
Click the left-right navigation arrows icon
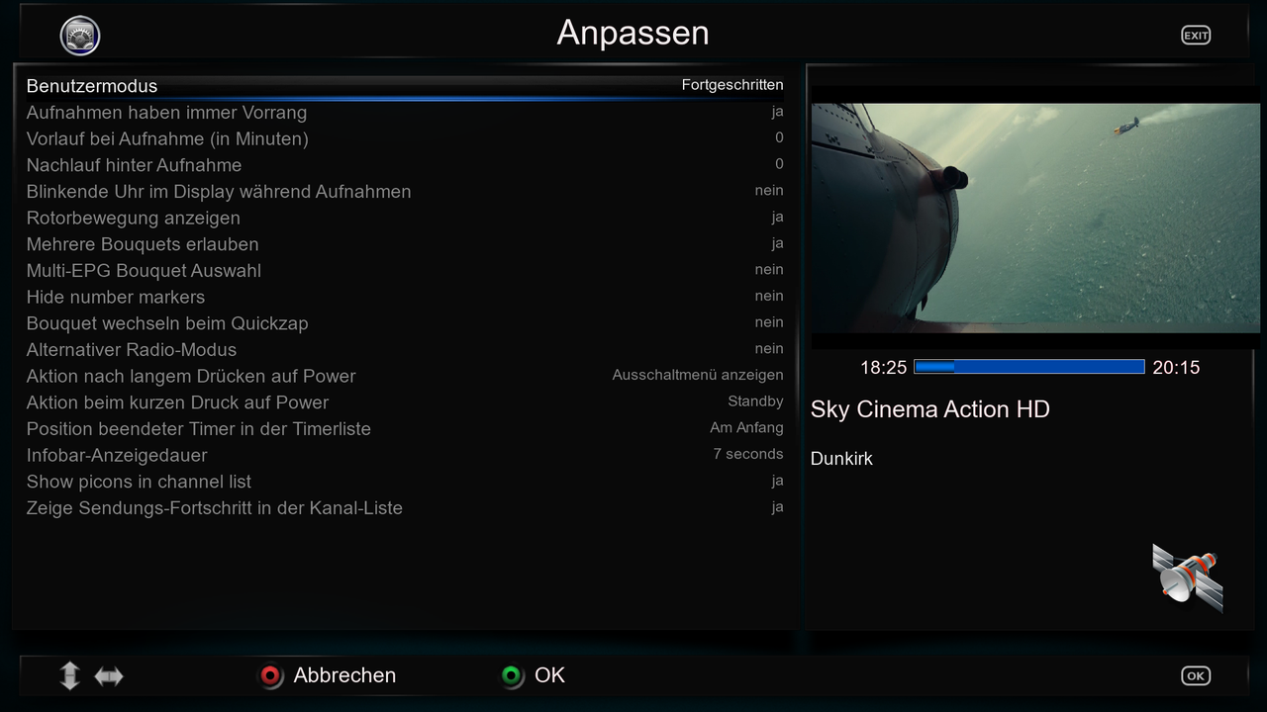[109, 675]
